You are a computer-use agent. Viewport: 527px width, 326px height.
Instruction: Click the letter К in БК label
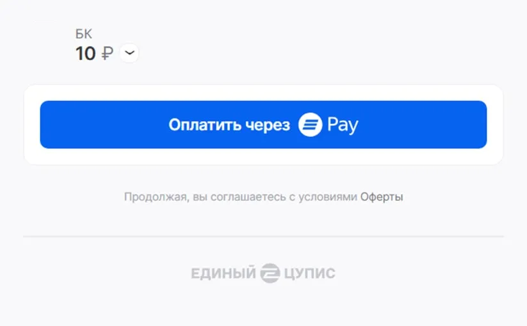coord(88,34)
